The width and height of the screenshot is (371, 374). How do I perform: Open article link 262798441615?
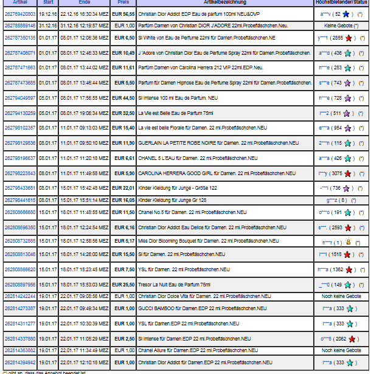click(x=20, y=200)
